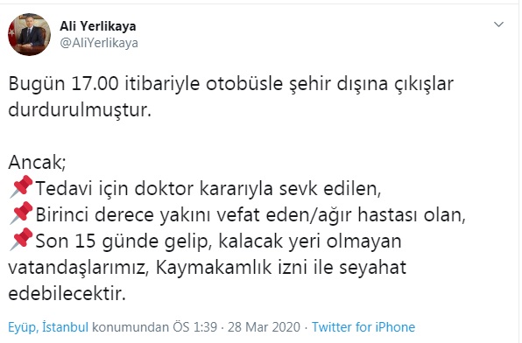This screenshot has height=343, width=522.
Task: Open Ali Yerlikaya's profile picture
Action: click(29, 35)
